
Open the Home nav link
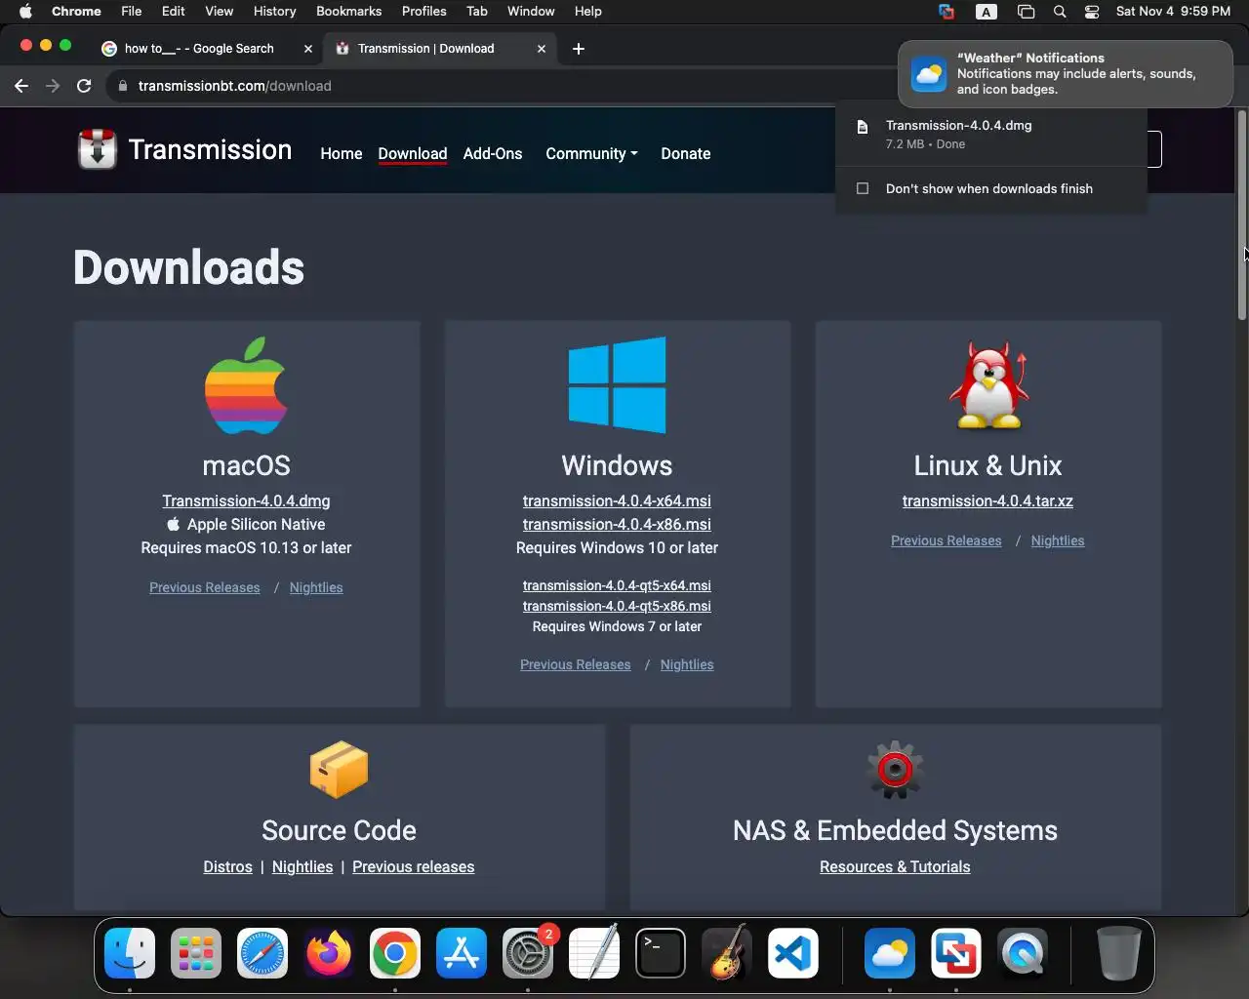coord(342,154)
